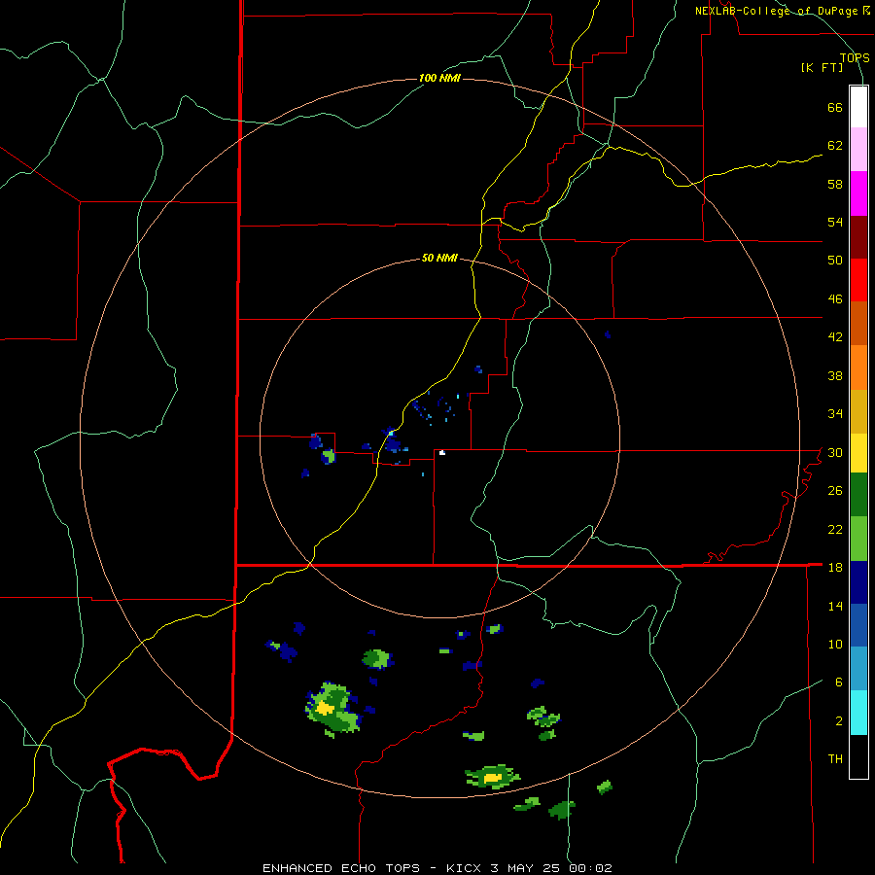Click the dark orange swatch near 42
875x875 pixels.
858,323
